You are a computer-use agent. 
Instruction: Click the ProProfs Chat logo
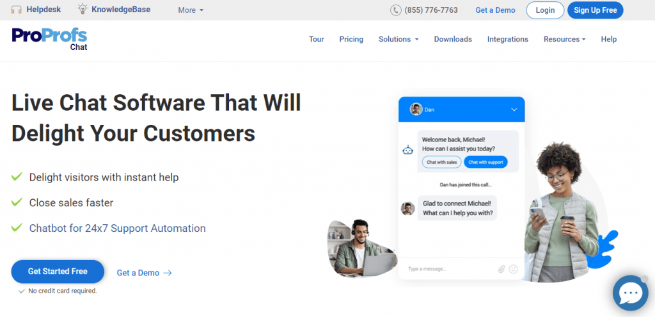(x=50, y=39)
